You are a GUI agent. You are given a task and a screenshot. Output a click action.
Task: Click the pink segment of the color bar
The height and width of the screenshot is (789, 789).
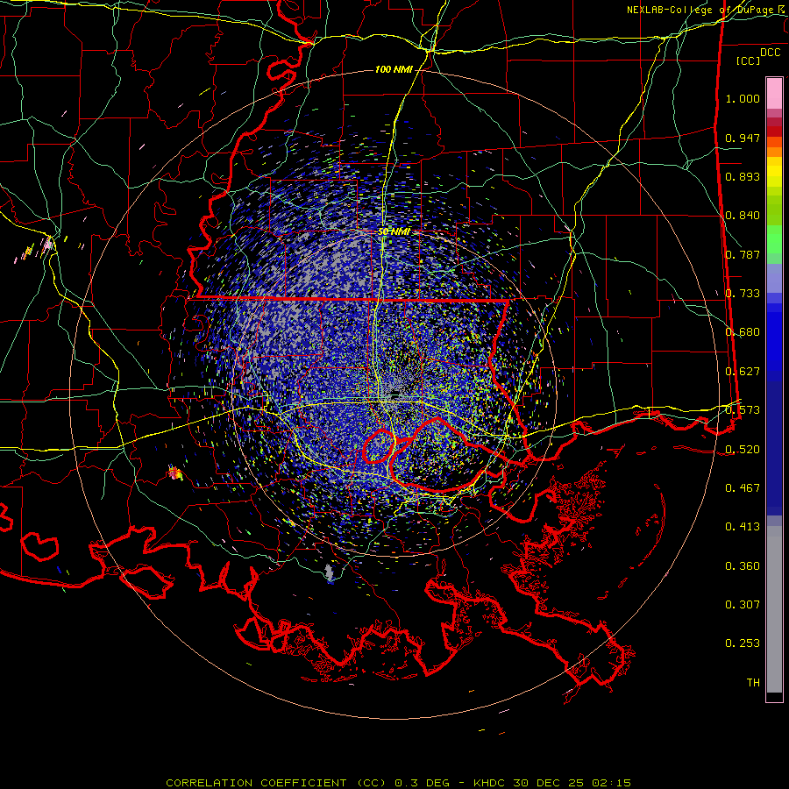774,94
